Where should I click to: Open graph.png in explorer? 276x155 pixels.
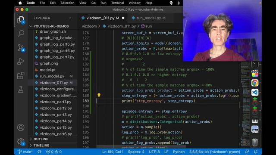[x=53, y=63]
